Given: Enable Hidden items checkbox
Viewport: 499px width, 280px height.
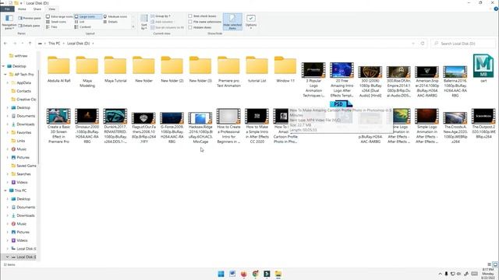Looking at the screenshot, I should pos(190,27).
